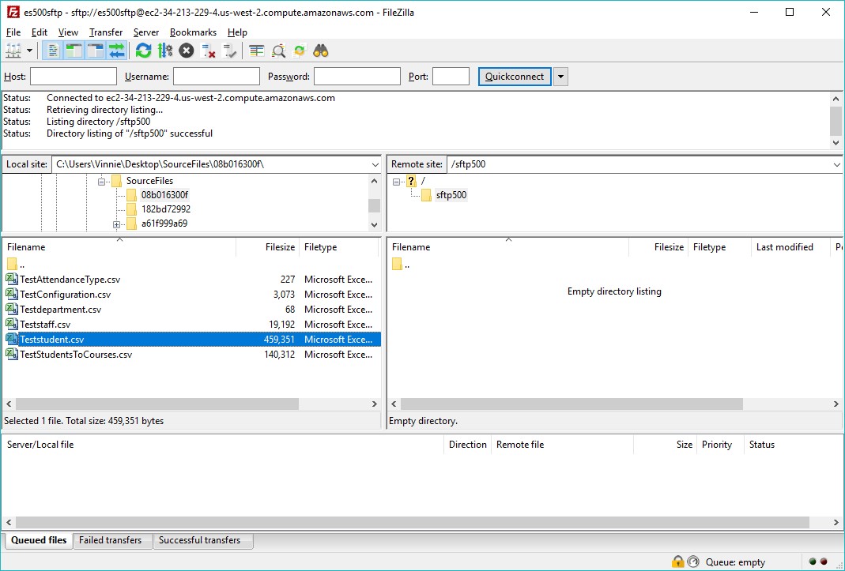Viewport: 845px width, 571px height.
Task: Open the Server menu
Action: [146, 32]
